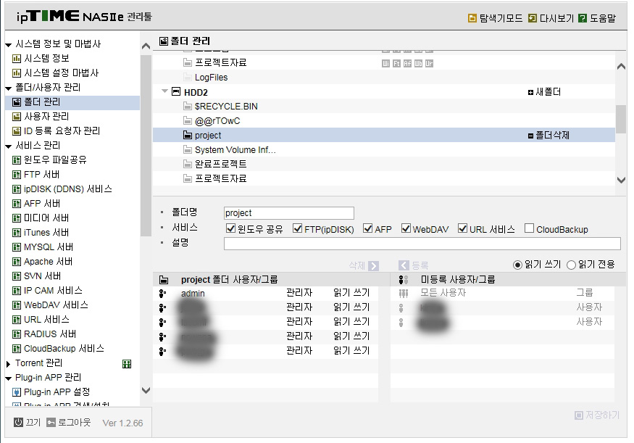Collapse the 서비스 관리 section
The height and width of the screenshot is (443, 634).
click(x=9, y=146)
